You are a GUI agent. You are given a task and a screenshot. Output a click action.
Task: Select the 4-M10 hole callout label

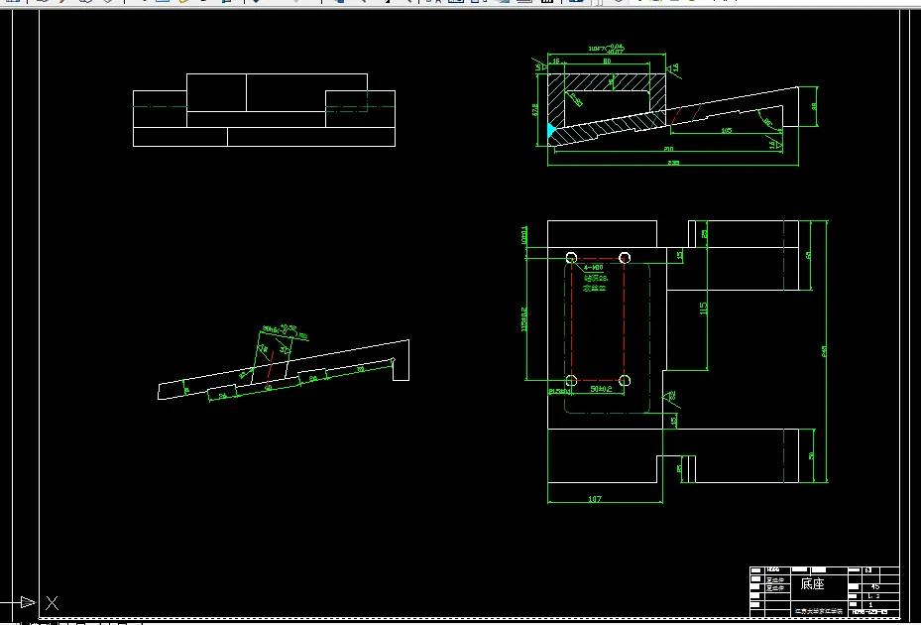pos(593,268)
